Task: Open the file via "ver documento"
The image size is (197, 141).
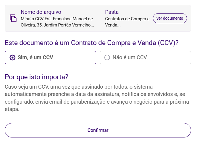Action: pyautogui.click(x=170, y=18)
